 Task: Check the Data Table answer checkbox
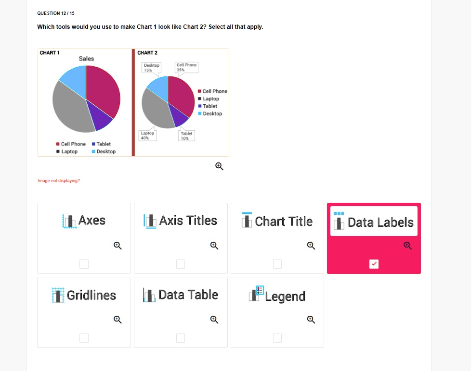[x=181, y=338]
